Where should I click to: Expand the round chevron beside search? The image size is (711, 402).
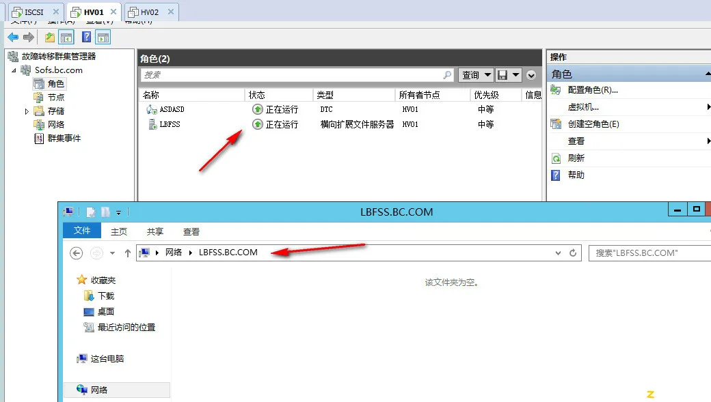coord(531,75)
